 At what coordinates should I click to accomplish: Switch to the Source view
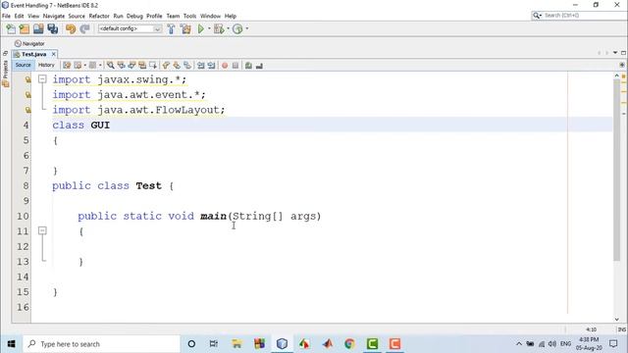(23, 65)
